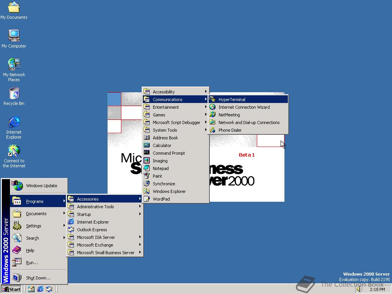Image resolution: width=392 pixels, height=294 pixels.
Task: Click the Microsoft Exchange label
Action: [95, 245]
